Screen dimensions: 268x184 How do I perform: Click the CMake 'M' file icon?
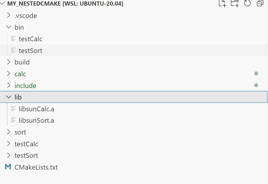(x=8, y=167)
